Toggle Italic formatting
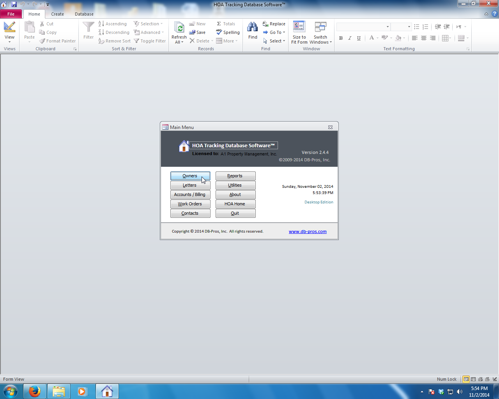 (350, 38)
